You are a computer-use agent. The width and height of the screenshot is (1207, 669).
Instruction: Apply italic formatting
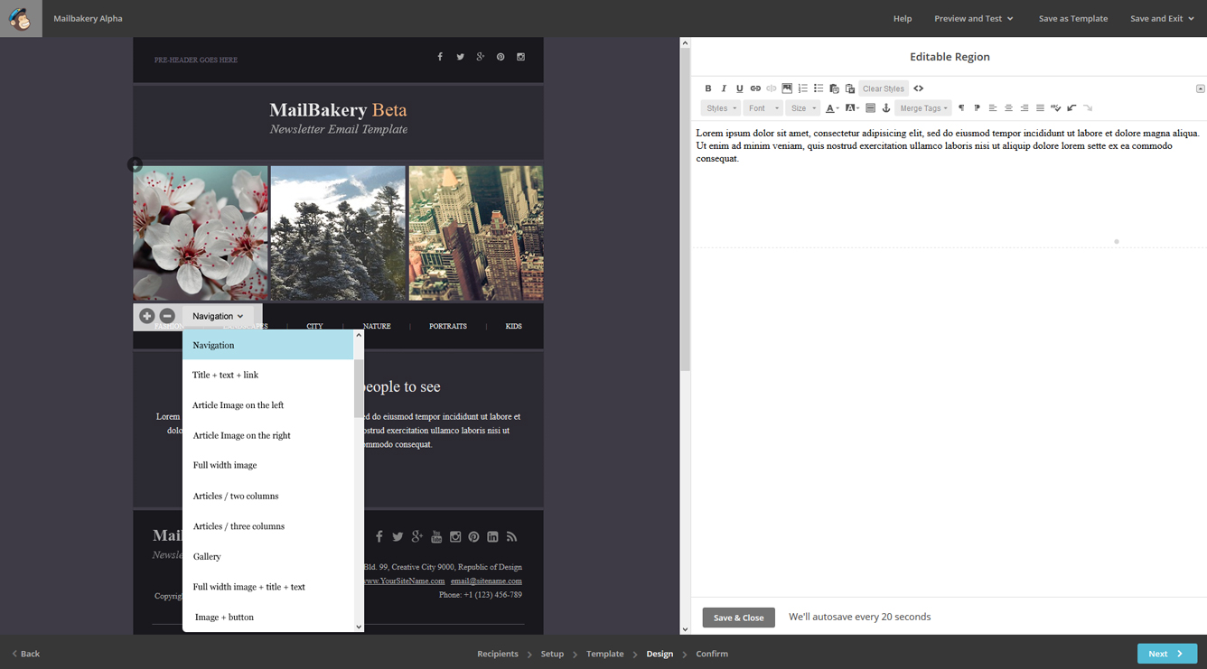(724, 88)
